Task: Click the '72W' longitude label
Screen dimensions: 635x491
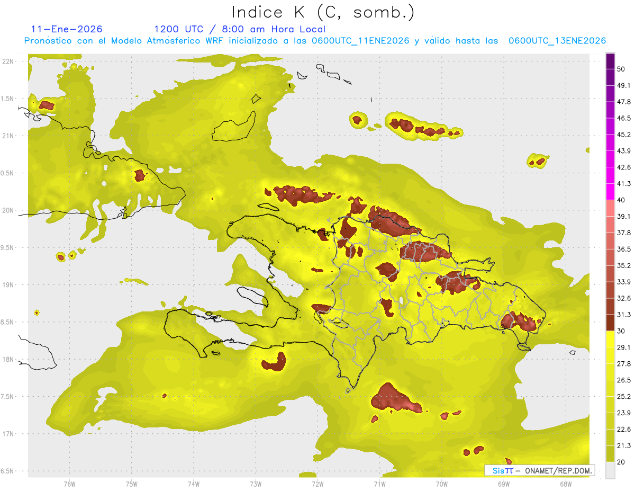Action: (x=317, y=484)
